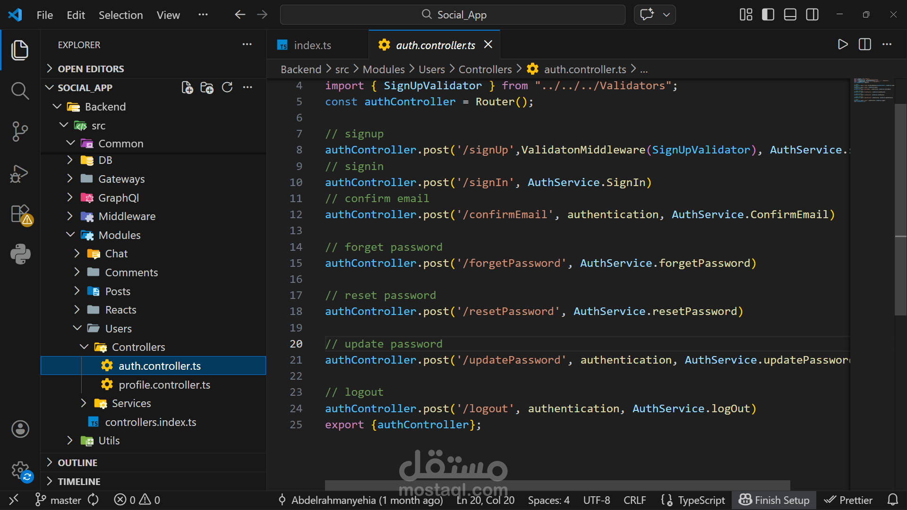907x510 pixels.
Task: Open the Search view in activity bar
Action: (20, 90)
